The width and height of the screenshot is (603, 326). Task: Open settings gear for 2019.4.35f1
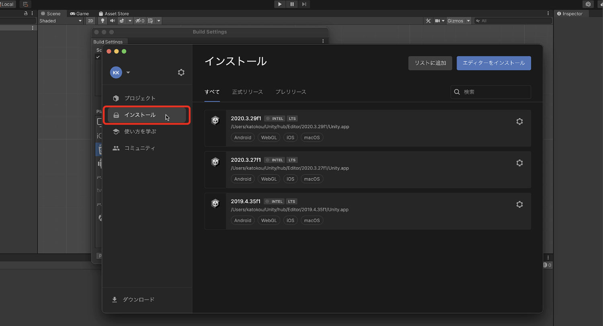[x=519, y=204]
